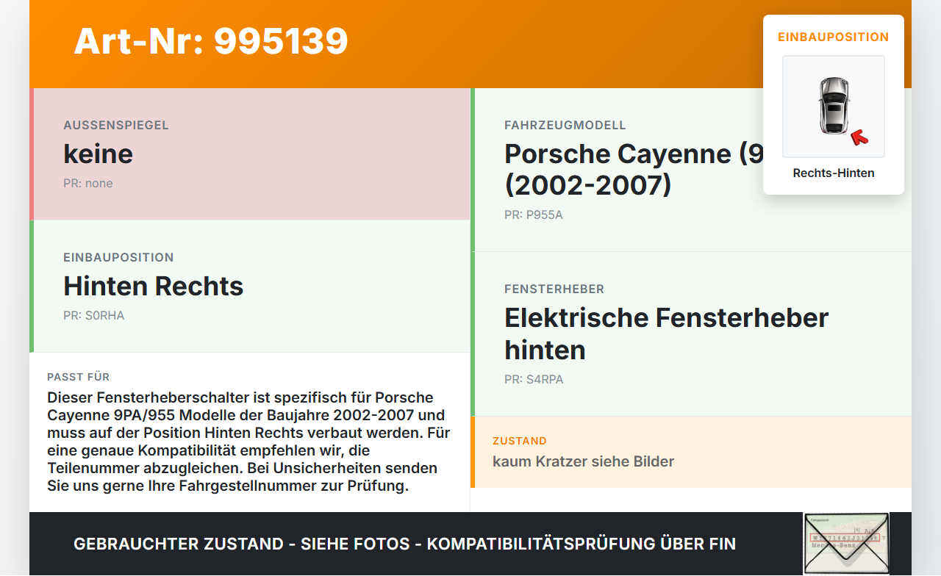The width and height of the screenshot is (941, 576).
Task: Click the 'PR: none' code
Action: (x=88, y=184)
